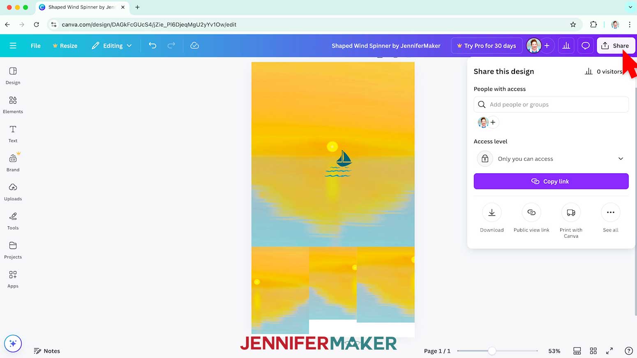Open the Uploads side panel

(x=13, y=192)
